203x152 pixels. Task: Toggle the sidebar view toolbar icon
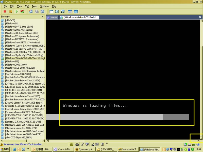(51, 11)
